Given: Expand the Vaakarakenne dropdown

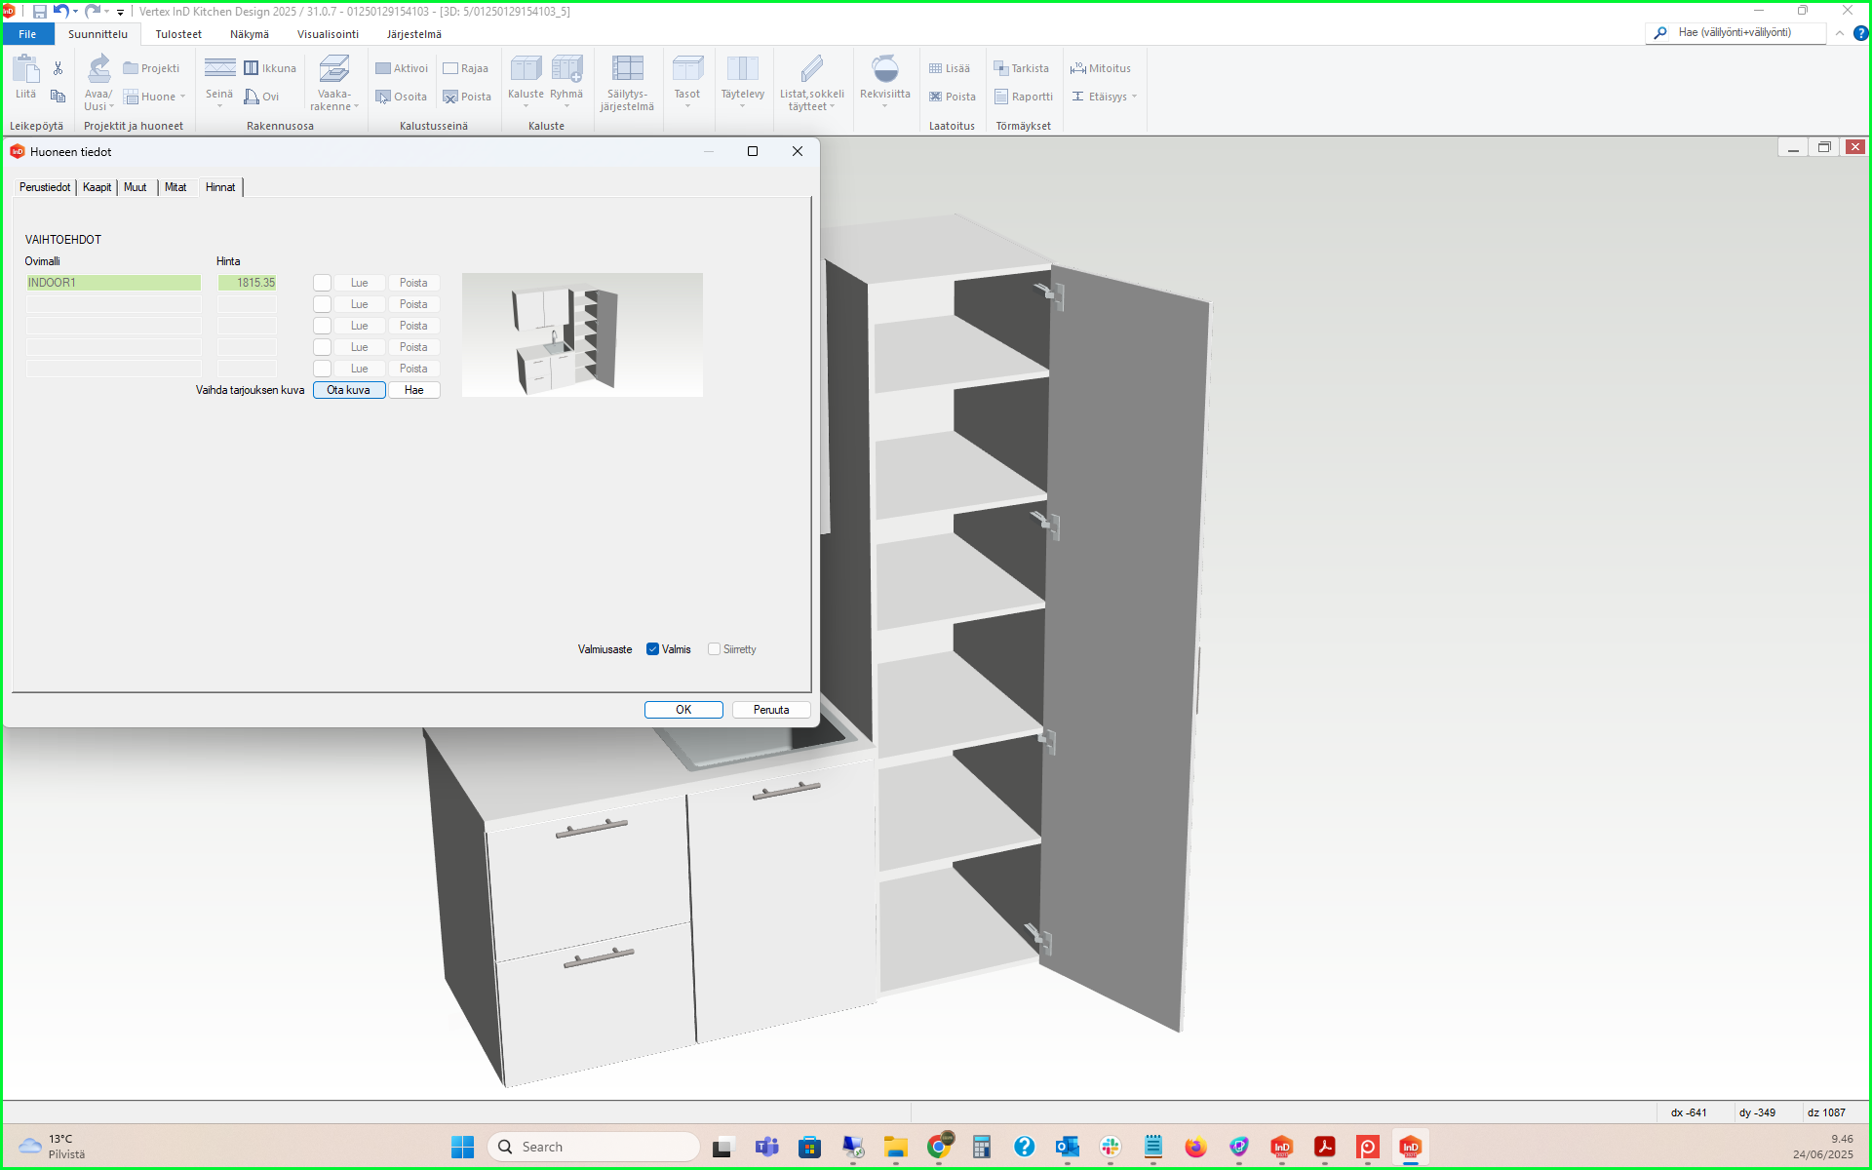Looking at the screenshot, I should (356, 107).
